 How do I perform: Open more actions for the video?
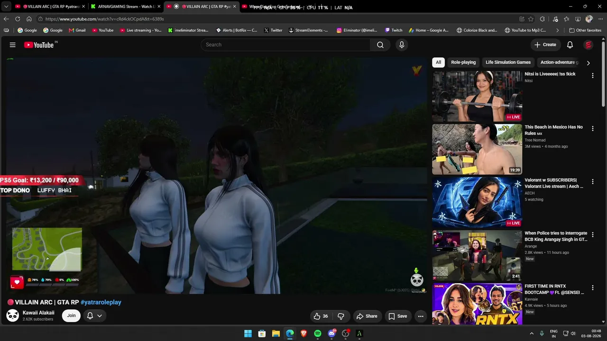pos(421,316)
